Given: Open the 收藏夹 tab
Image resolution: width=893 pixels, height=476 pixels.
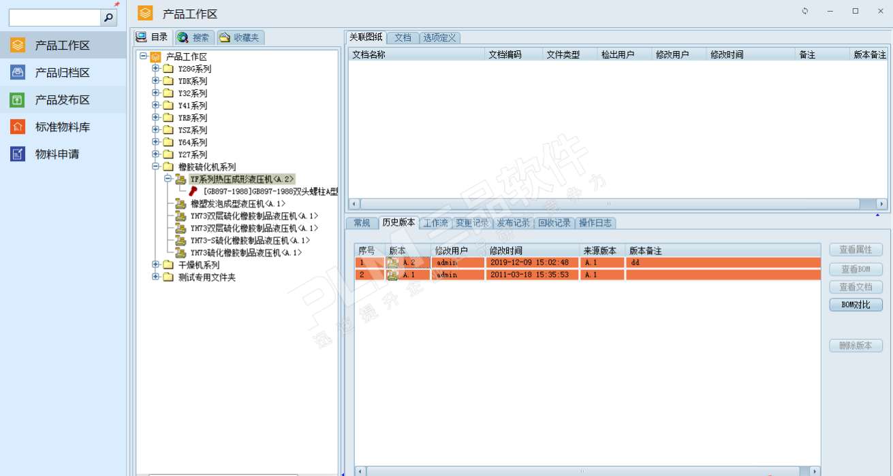Looking at the screenshot, I should click(240, 37).
